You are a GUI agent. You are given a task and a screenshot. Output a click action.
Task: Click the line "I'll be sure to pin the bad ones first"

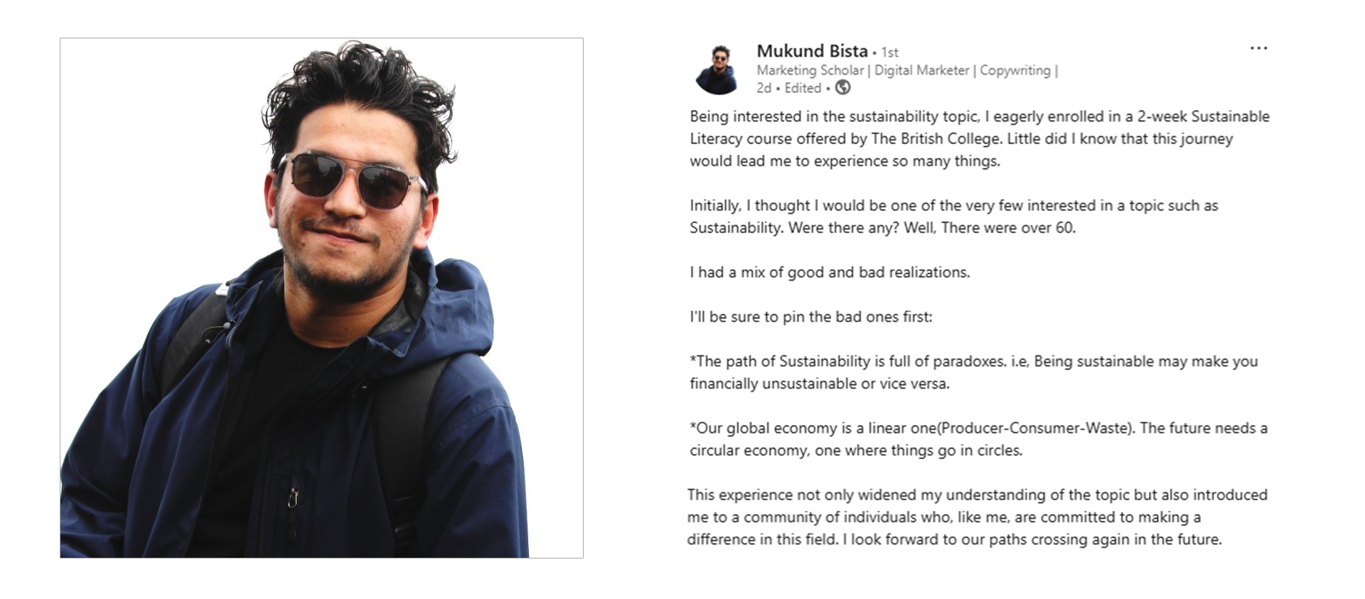point(810,317)
